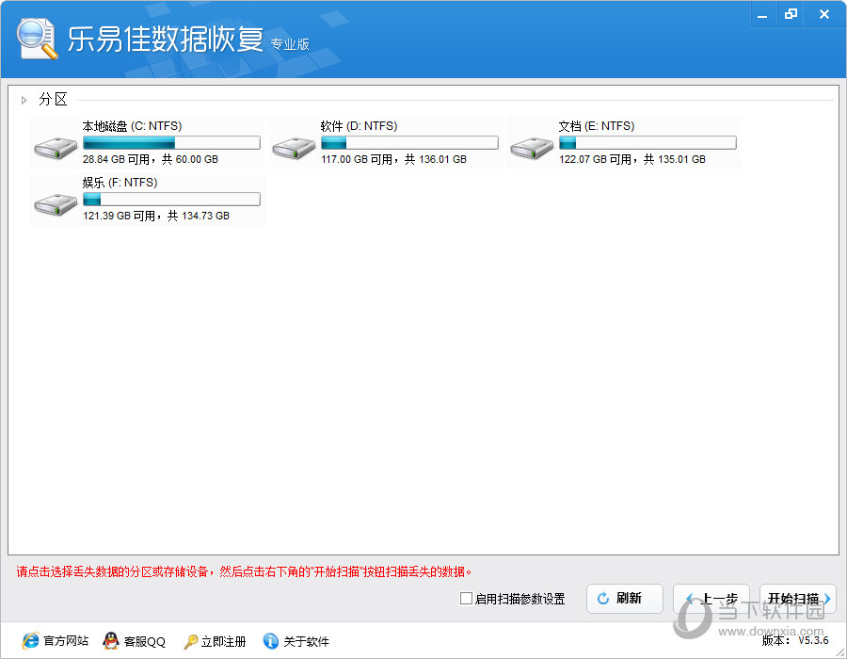Click the C: drive usage bar
Image resolution: width=847 pixels, height=659 pixels.
(172, 142)
